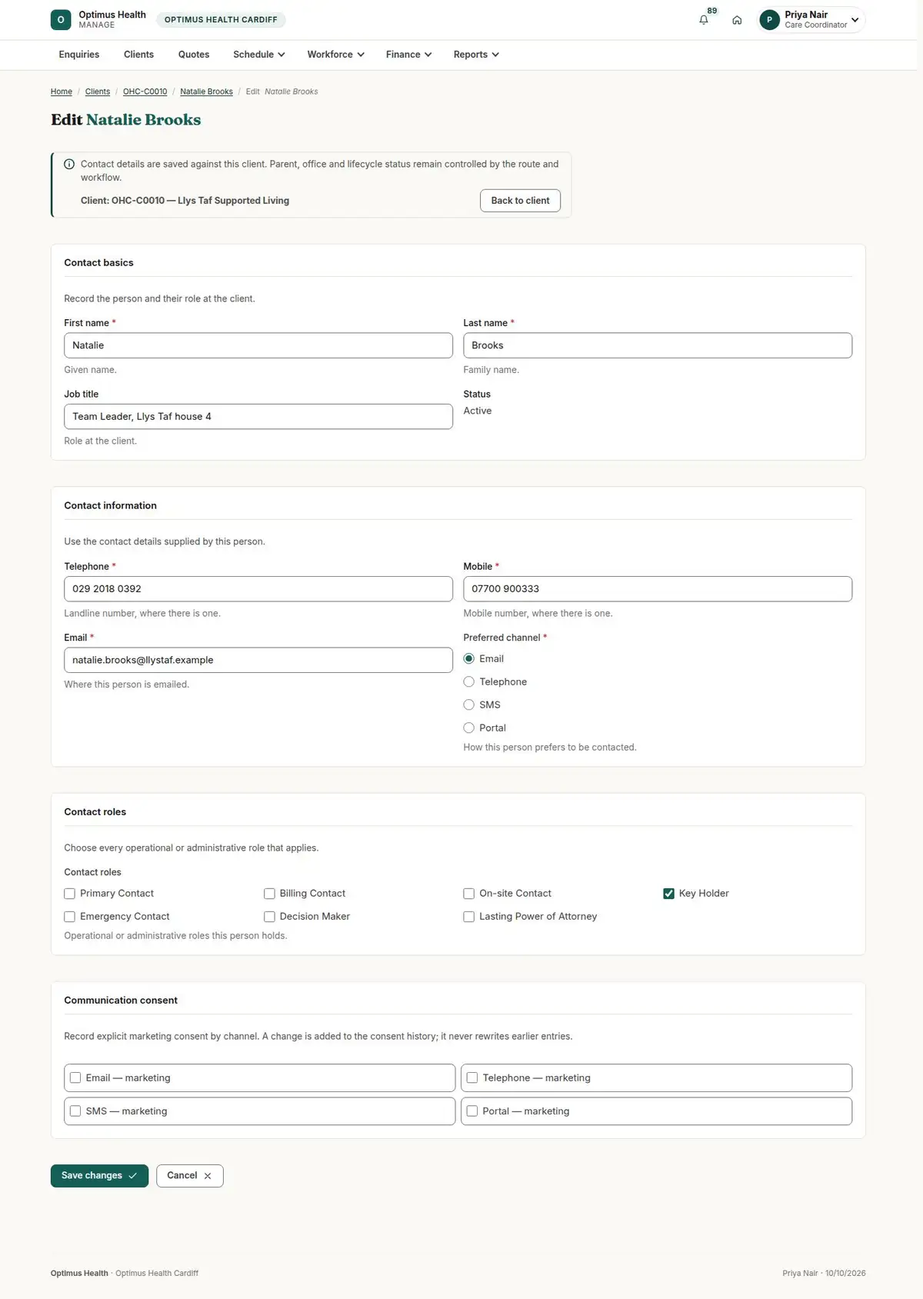Viewport: 923px width, 1299px height.
Task: Open the user account chevron menu
Action: coord(855,20)
